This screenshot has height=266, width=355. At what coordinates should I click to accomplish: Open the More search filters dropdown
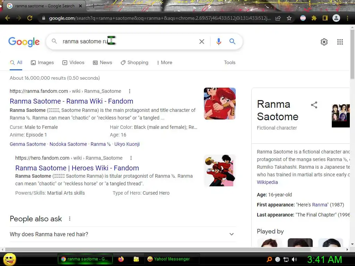coord(165,62)
